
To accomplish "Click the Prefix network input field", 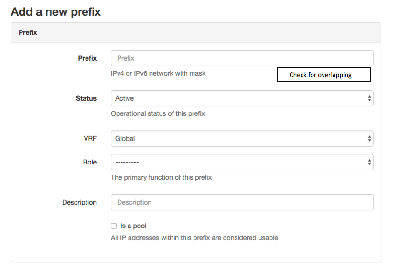I will point(242,58).
